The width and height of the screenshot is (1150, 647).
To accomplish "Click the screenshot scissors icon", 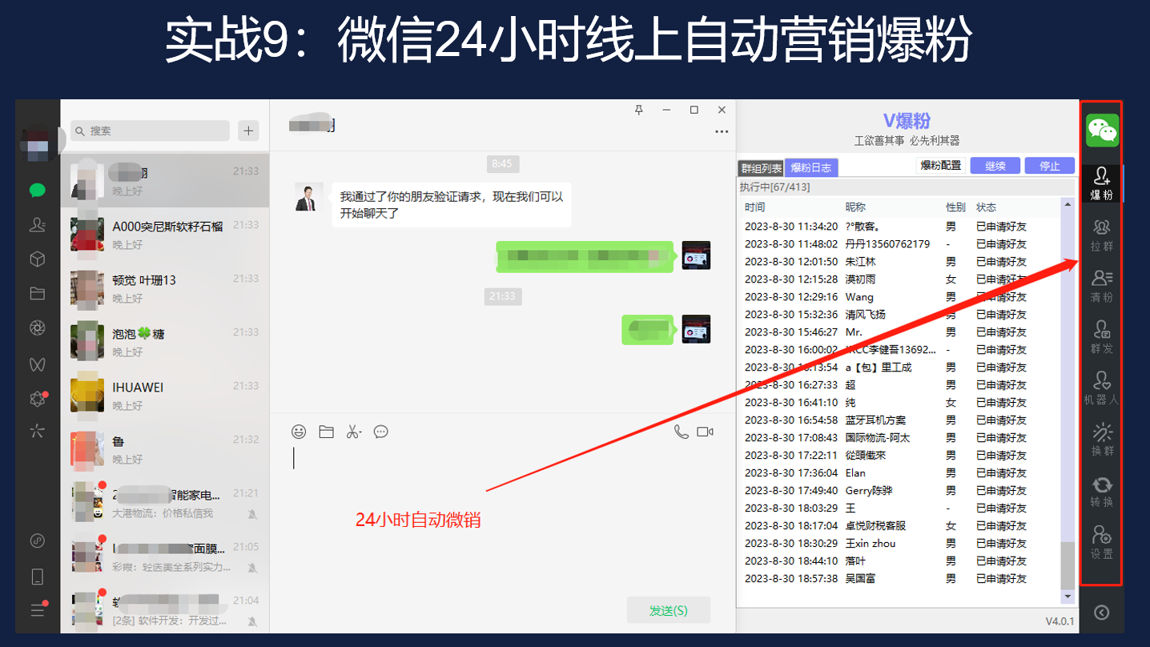I will [353, 432].
